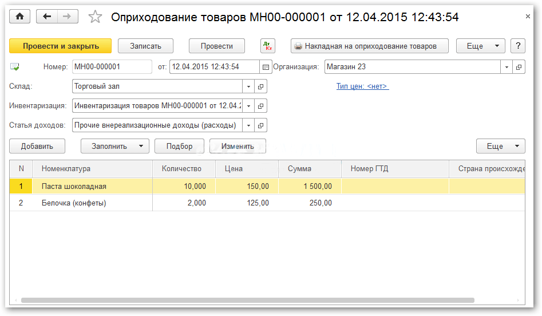Go back with the left arrow
The height and width of the screenshot is (316, 542).
[x=47, y=17]
